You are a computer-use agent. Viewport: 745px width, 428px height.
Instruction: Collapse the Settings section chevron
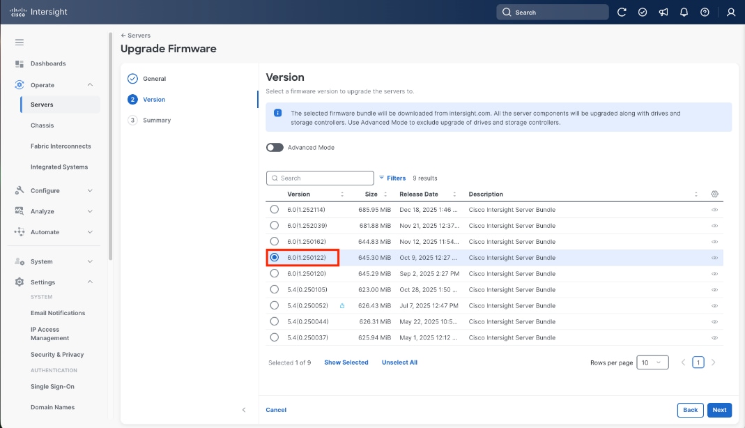[x=90, y=282]
